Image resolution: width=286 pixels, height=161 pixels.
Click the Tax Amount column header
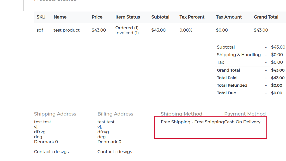(229, 17)
